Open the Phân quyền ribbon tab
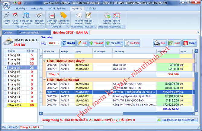The width and height of the screenshot is (202, 131). click(x=37, y=9)
